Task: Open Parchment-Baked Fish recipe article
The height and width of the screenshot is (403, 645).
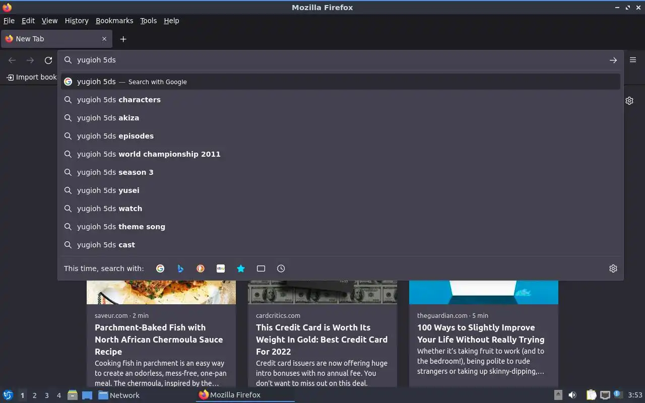Action: click(159, 340)
